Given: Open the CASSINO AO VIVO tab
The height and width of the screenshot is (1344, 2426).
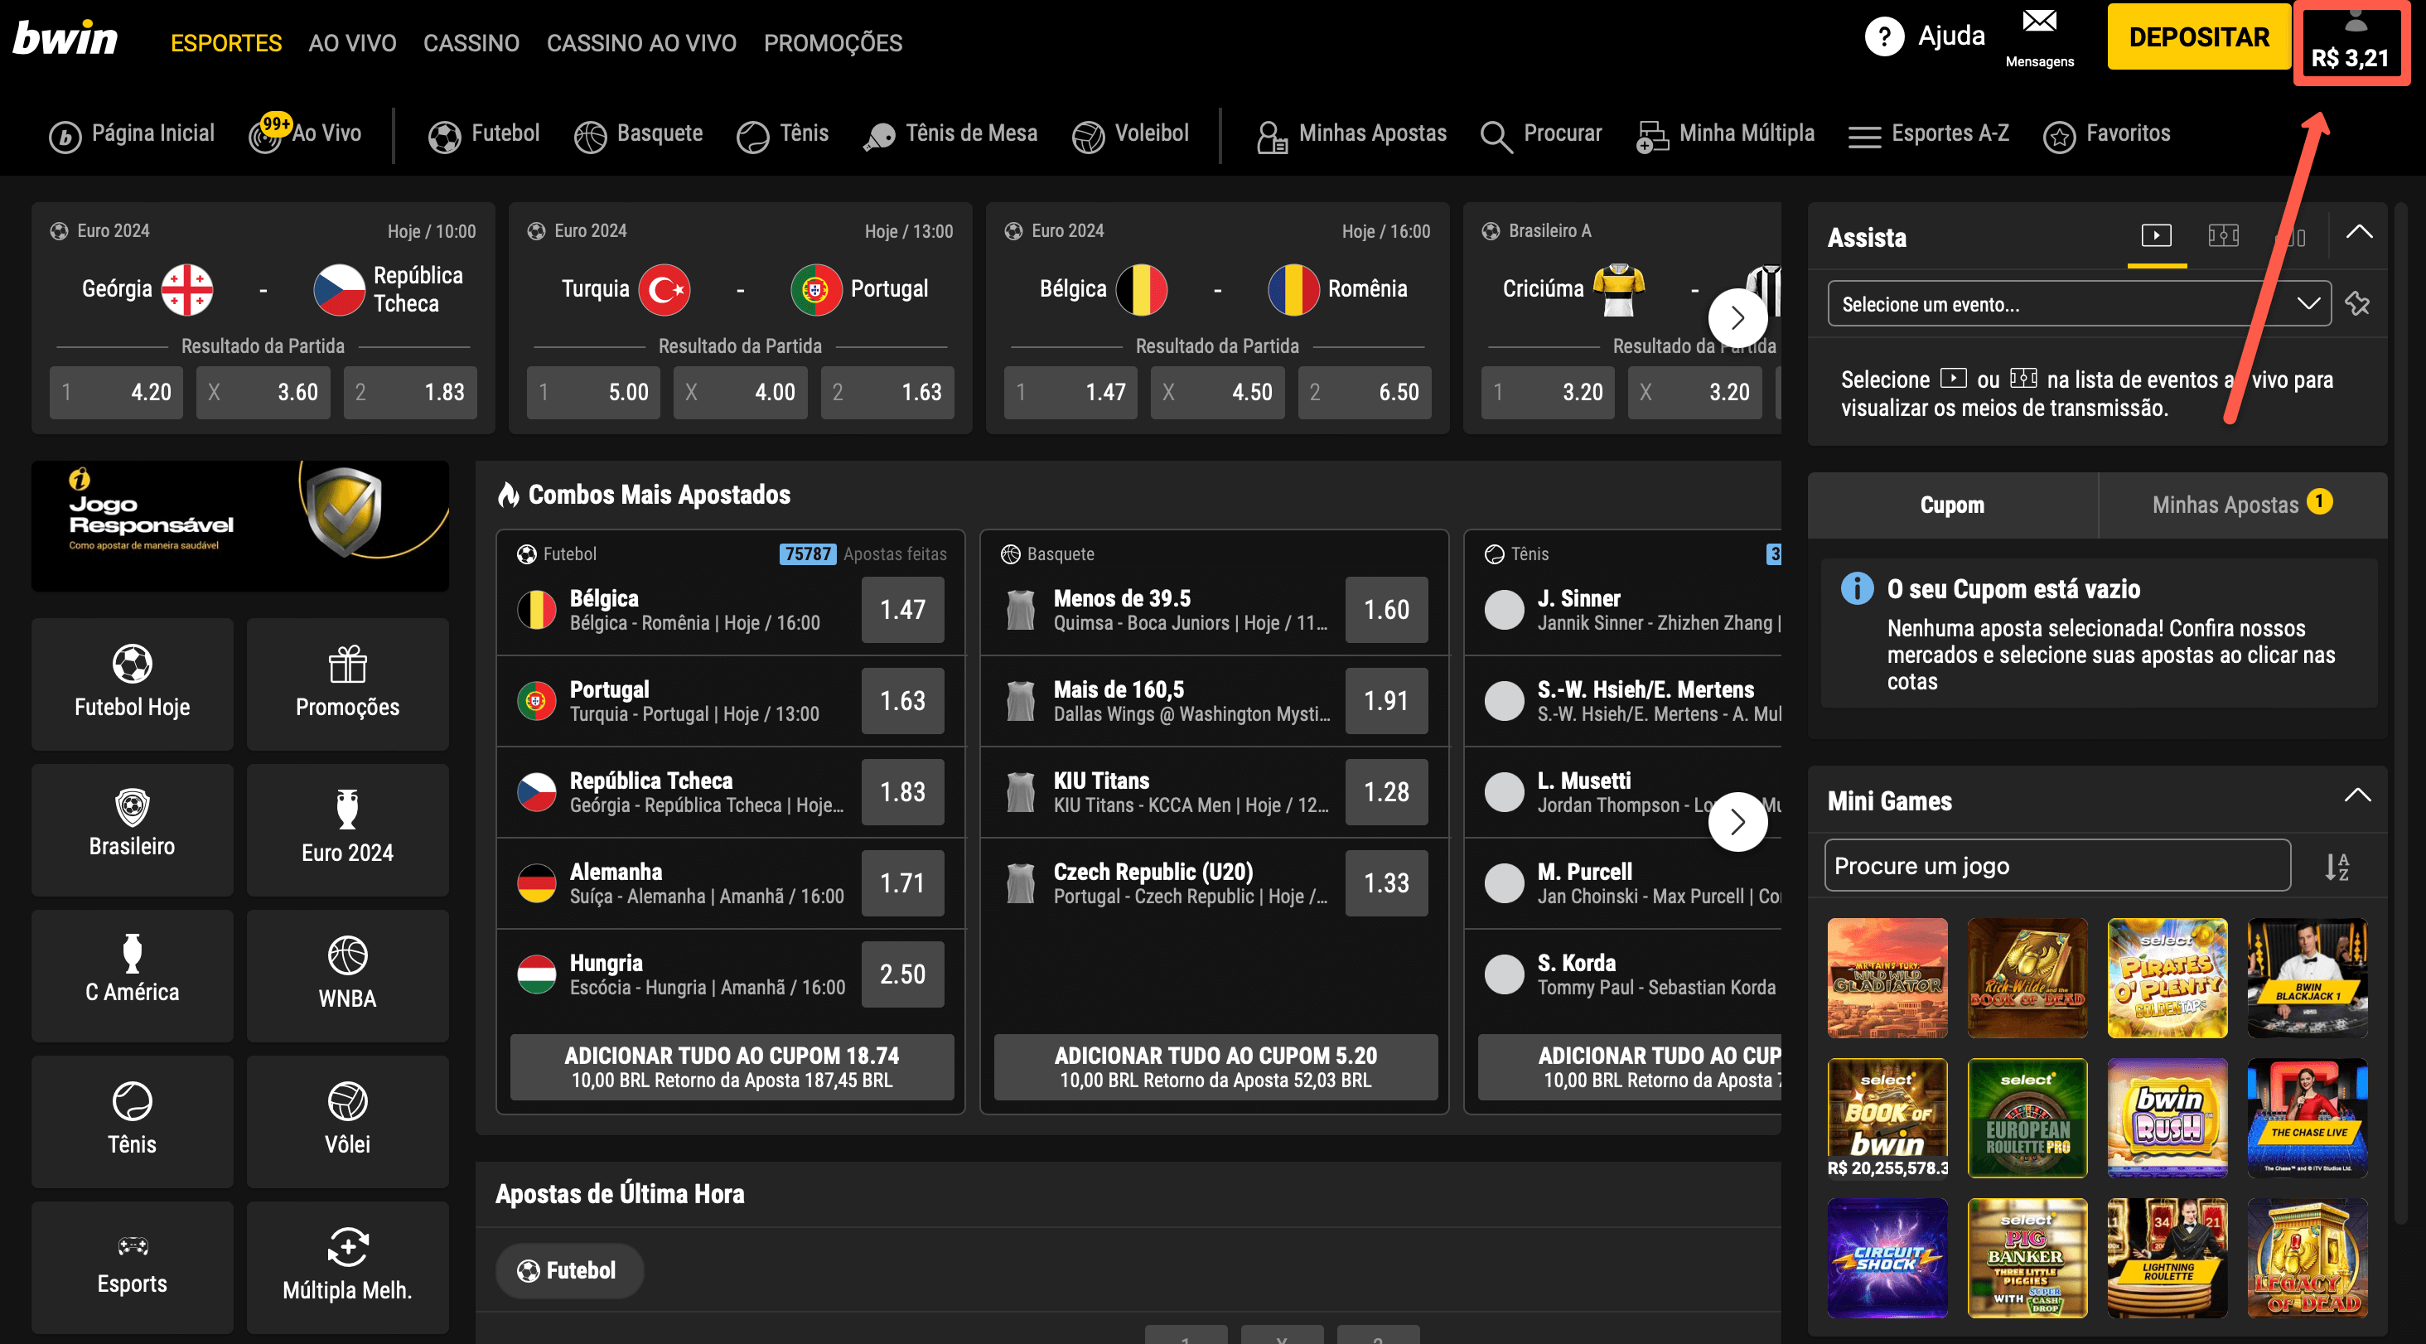Looking at the screenshot, I should click(641, 43).
